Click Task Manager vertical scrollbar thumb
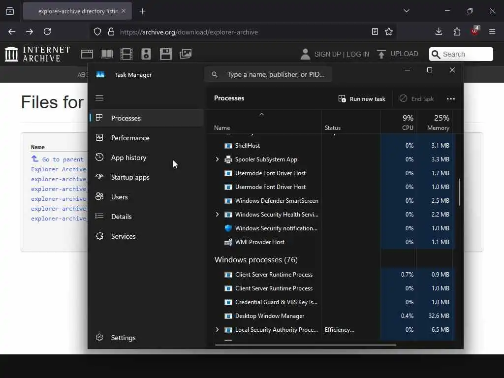The width and height of the screenshot is (504, 378). (x=460, y=192)
